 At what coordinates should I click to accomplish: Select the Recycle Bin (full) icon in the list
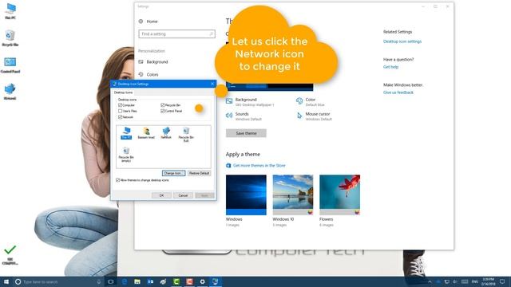pos(186,135)
